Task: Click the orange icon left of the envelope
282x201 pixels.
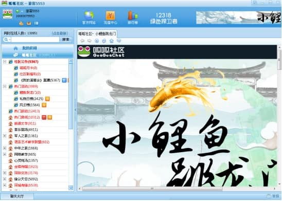Action: coord(21,23)
